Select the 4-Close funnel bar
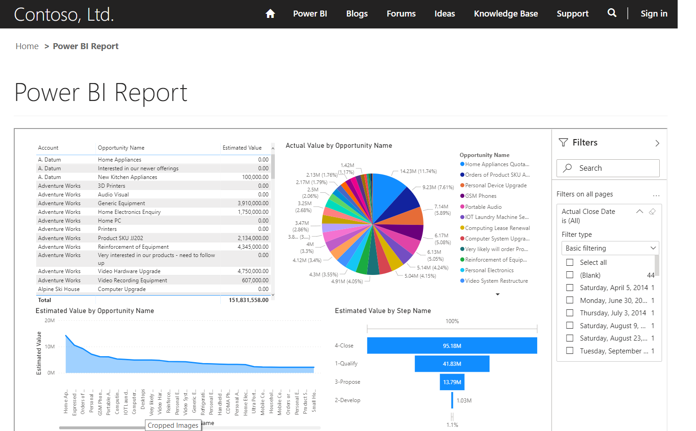This screenshot has height=431, width=696. [452, 346]
